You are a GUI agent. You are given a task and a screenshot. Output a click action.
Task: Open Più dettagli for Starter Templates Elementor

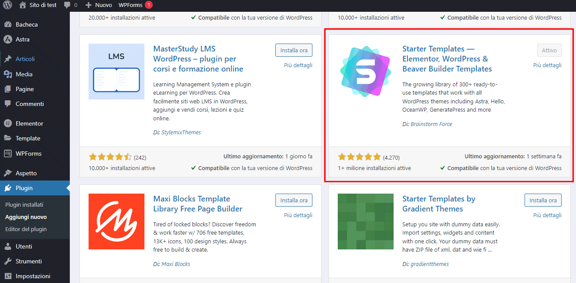point(547,65)
